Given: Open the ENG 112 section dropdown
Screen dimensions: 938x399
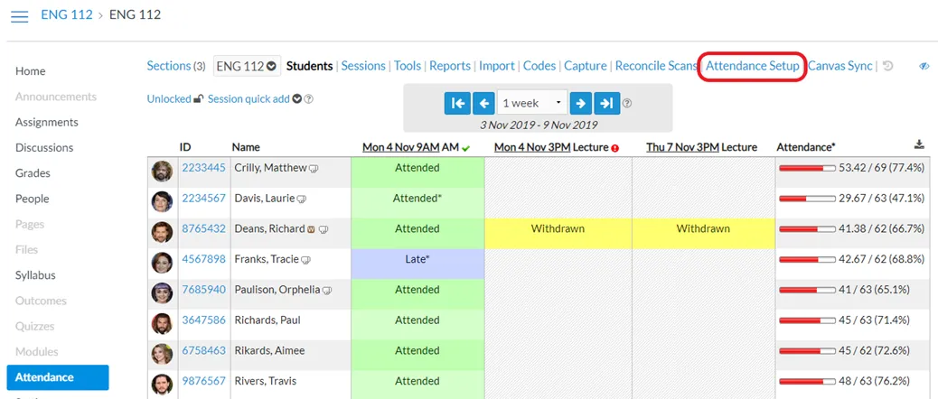Looking at the screenshot, I should tap(247, 66).
